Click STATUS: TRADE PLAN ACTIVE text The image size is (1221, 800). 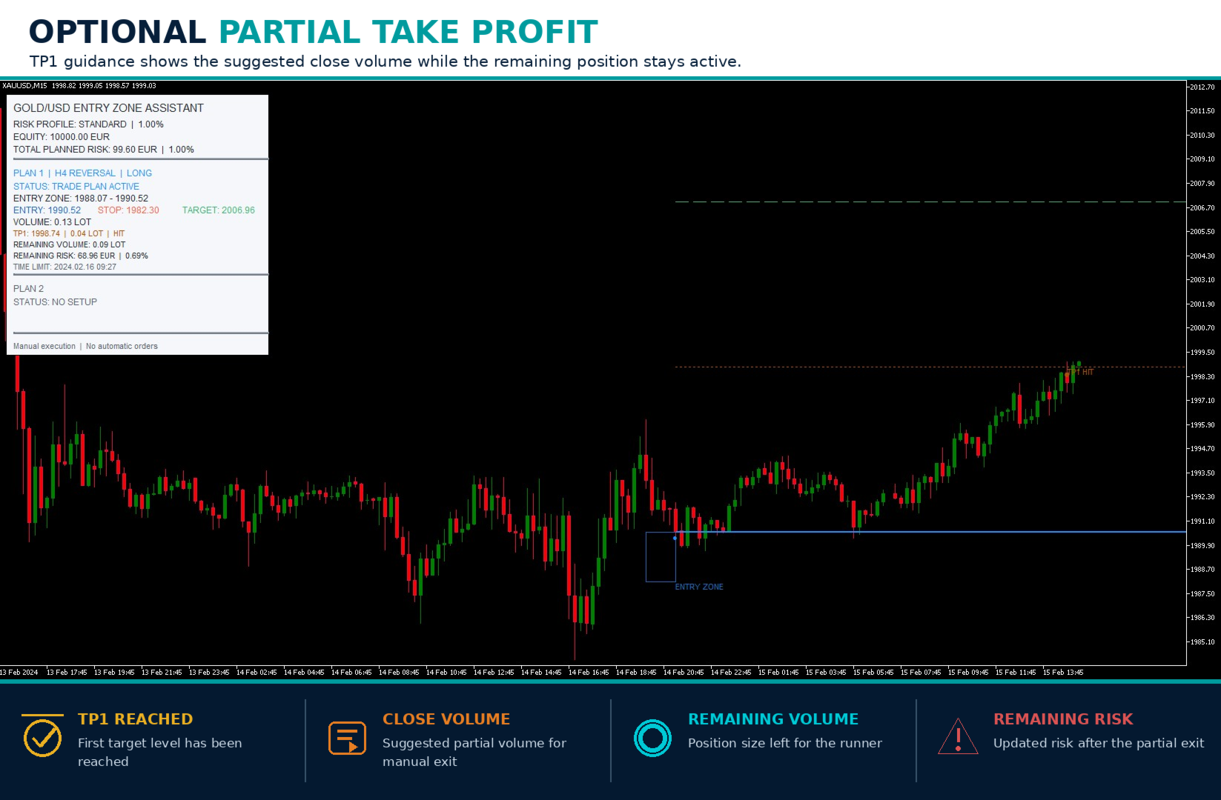76,187
